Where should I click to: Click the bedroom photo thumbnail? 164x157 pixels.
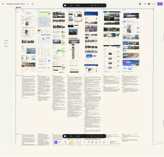[x=131, y=55]
